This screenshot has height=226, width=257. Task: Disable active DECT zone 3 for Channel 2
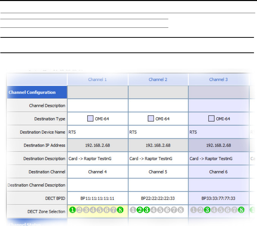click(147, 210)
